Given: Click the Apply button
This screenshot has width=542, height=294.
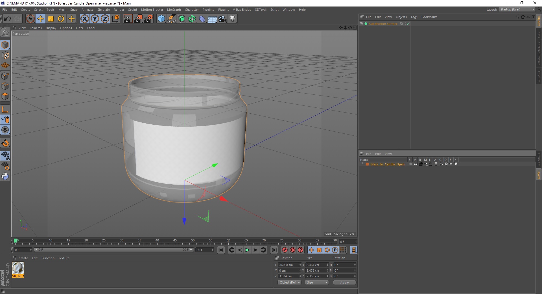Looking at the screenshot, I should coord(344,282).
